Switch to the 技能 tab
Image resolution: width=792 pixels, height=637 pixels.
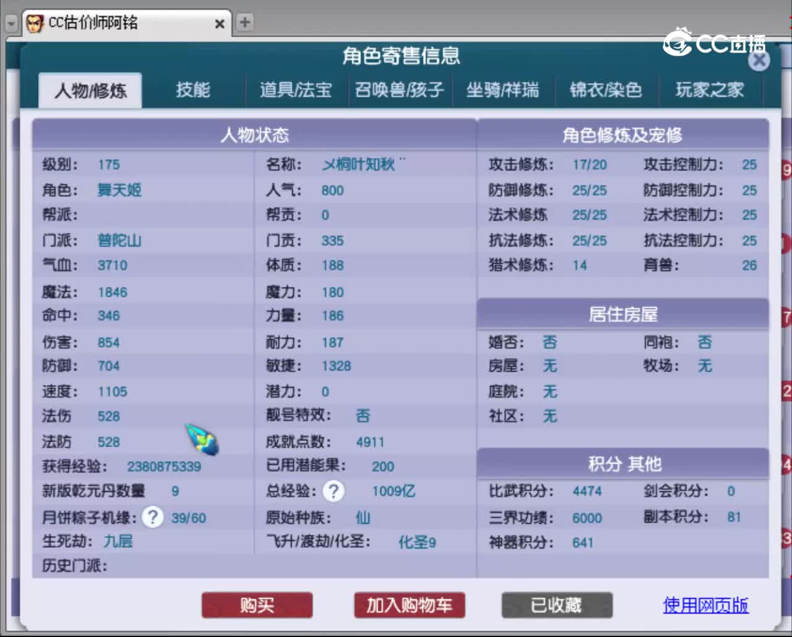[x=192, y=90]
